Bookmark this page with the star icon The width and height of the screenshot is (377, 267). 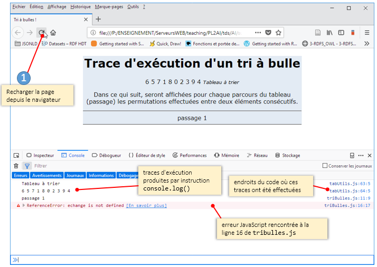click(278, 32)
